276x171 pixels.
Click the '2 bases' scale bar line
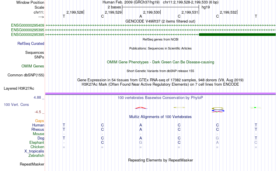[161, 7]
